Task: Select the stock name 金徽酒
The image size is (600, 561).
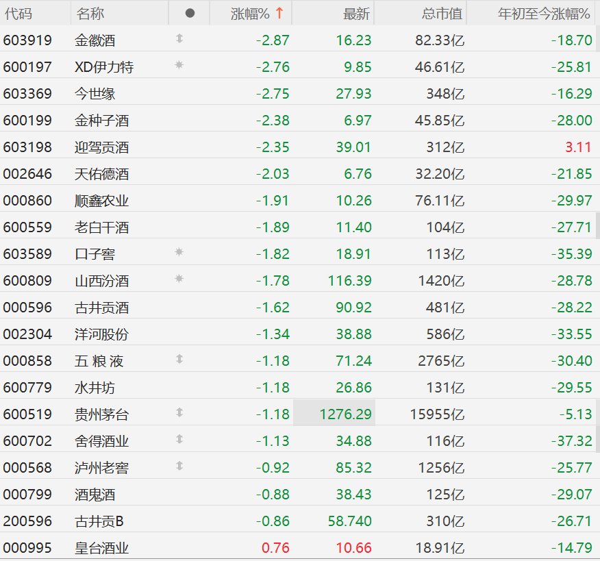Action: click(x=95, y=40)
